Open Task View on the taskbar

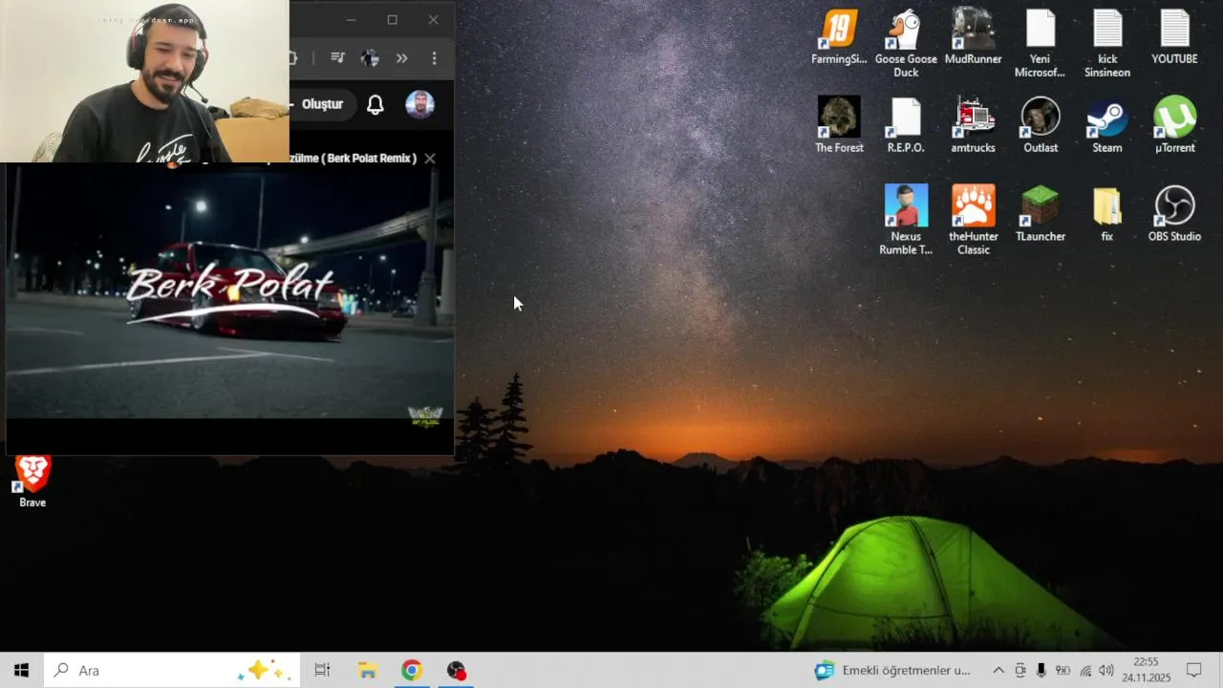(322, 670)
